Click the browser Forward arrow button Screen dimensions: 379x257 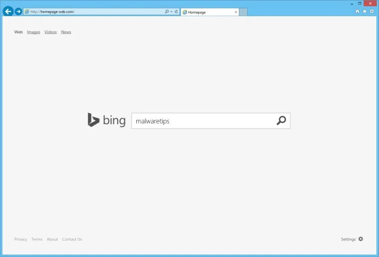coord(18,11)
